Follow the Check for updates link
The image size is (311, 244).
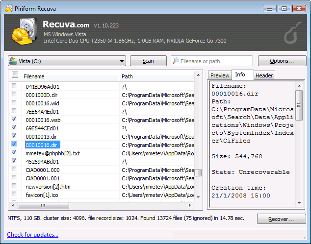pyautogui.click(x=33, y=235)
